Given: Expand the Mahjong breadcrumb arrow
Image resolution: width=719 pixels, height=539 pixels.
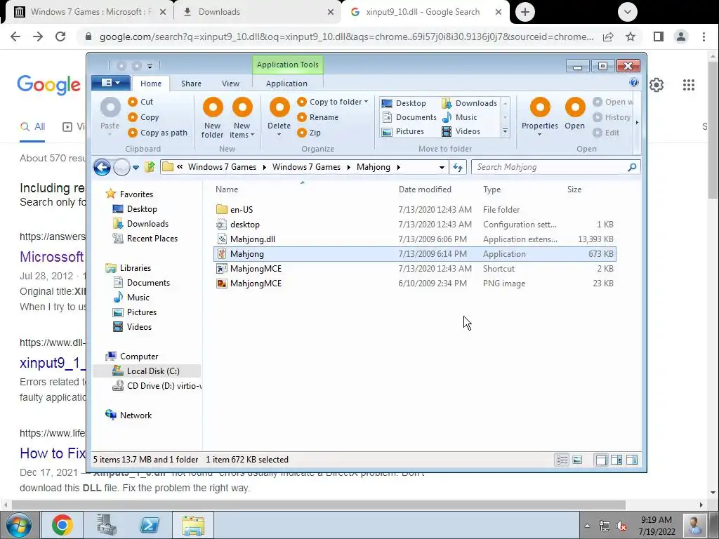Looking at the screenshot, I should point(399,167).
